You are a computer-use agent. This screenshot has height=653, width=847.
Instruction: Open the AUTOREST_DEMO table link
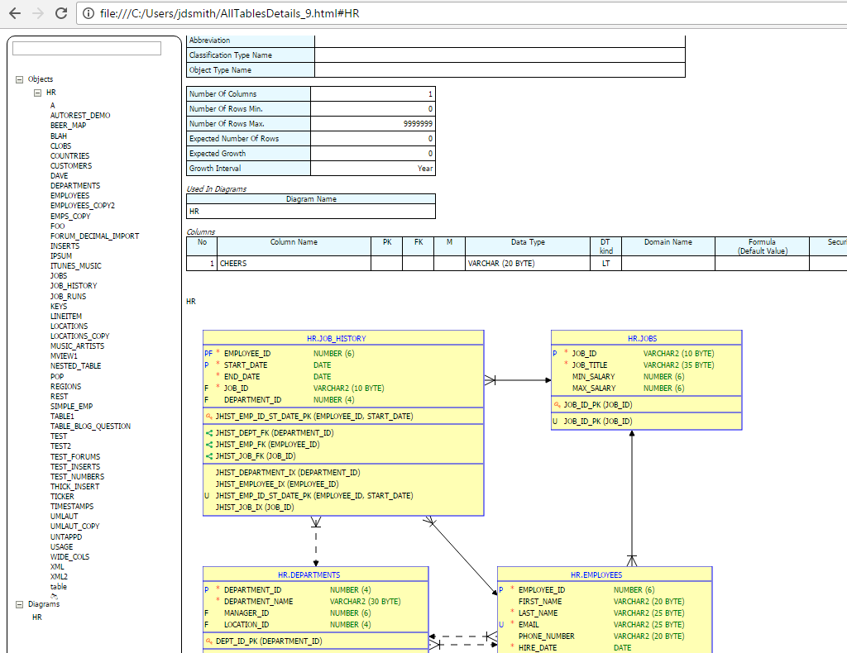point(80,116)
